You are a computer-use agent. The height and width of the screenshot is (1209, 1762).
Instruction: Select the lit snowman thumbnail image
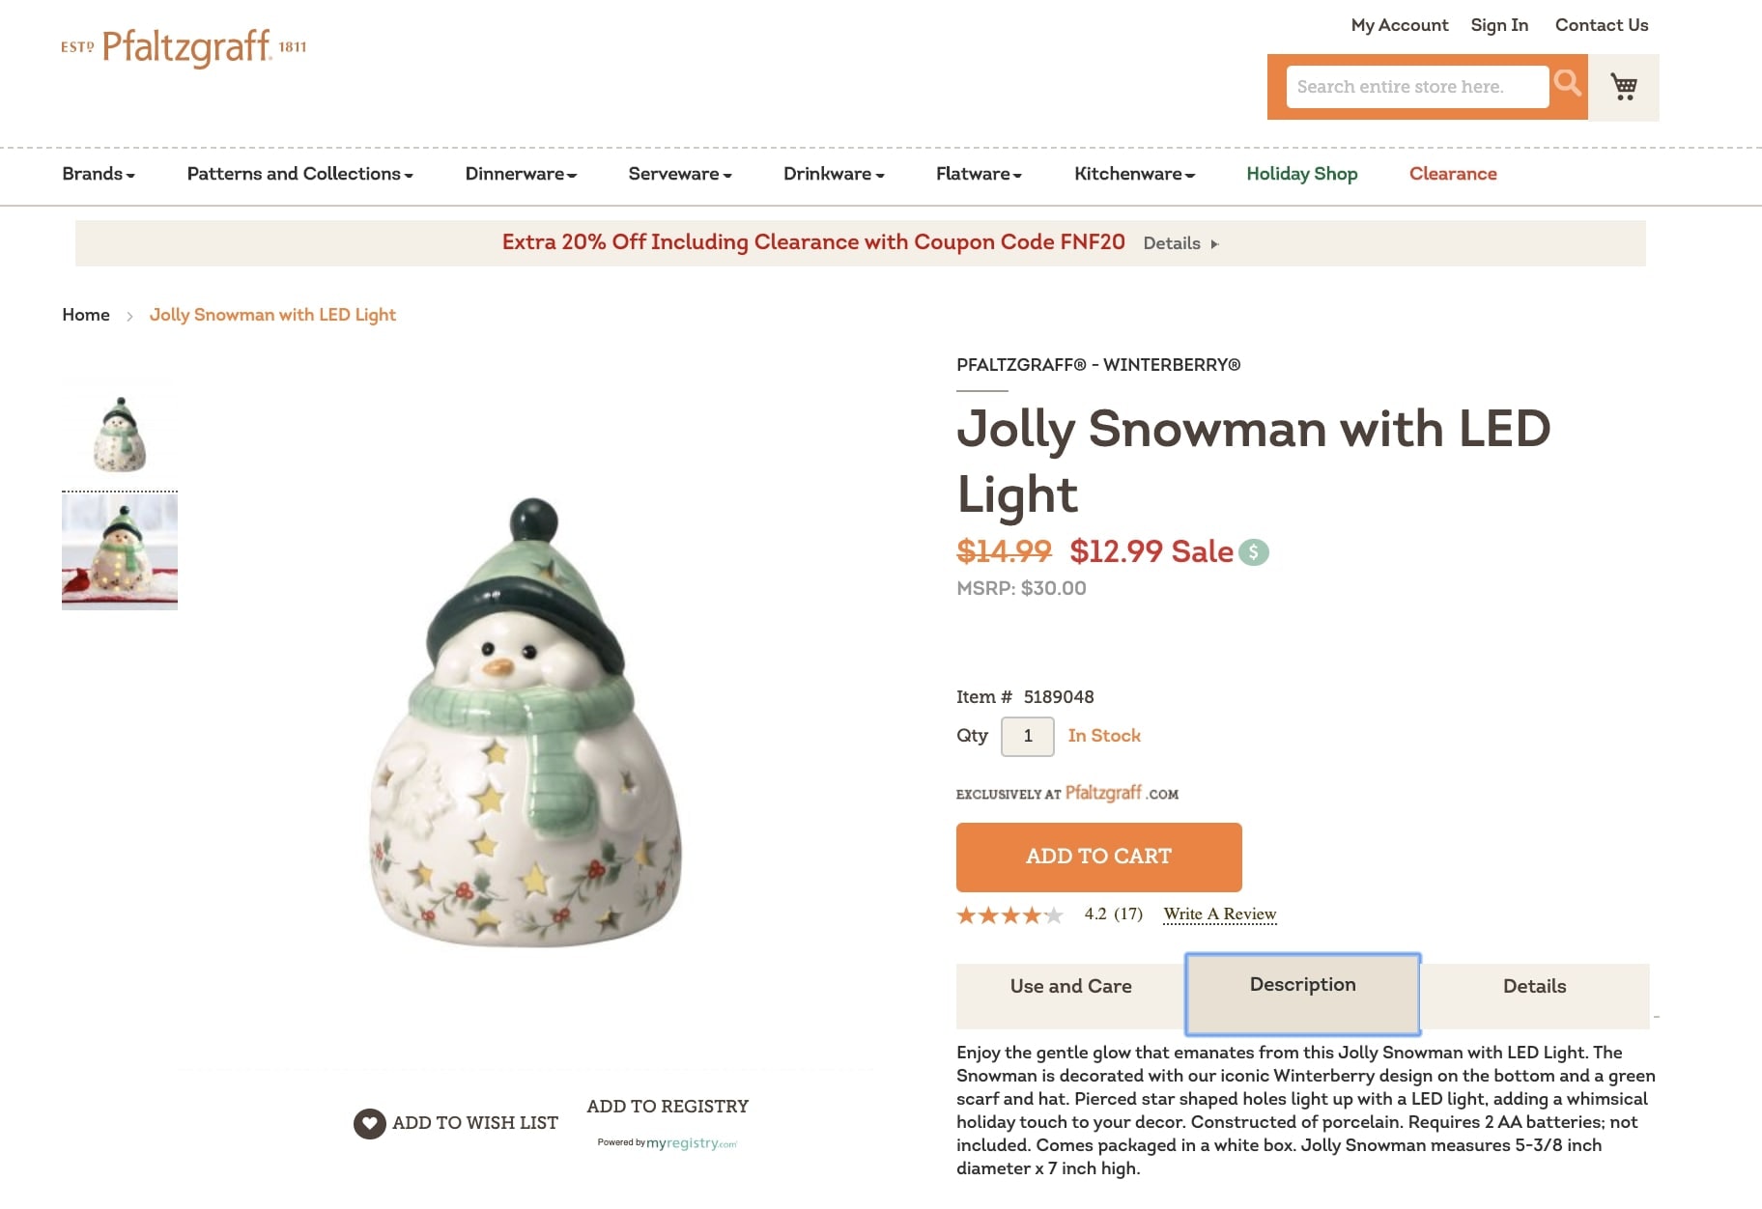[120, 549]
